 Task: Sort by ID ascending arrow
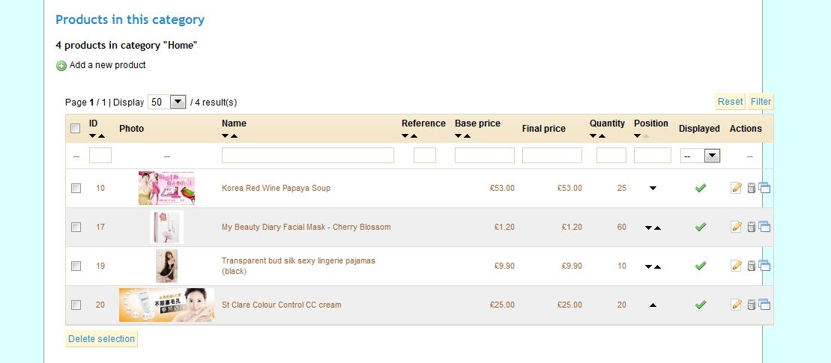[102, 136]
